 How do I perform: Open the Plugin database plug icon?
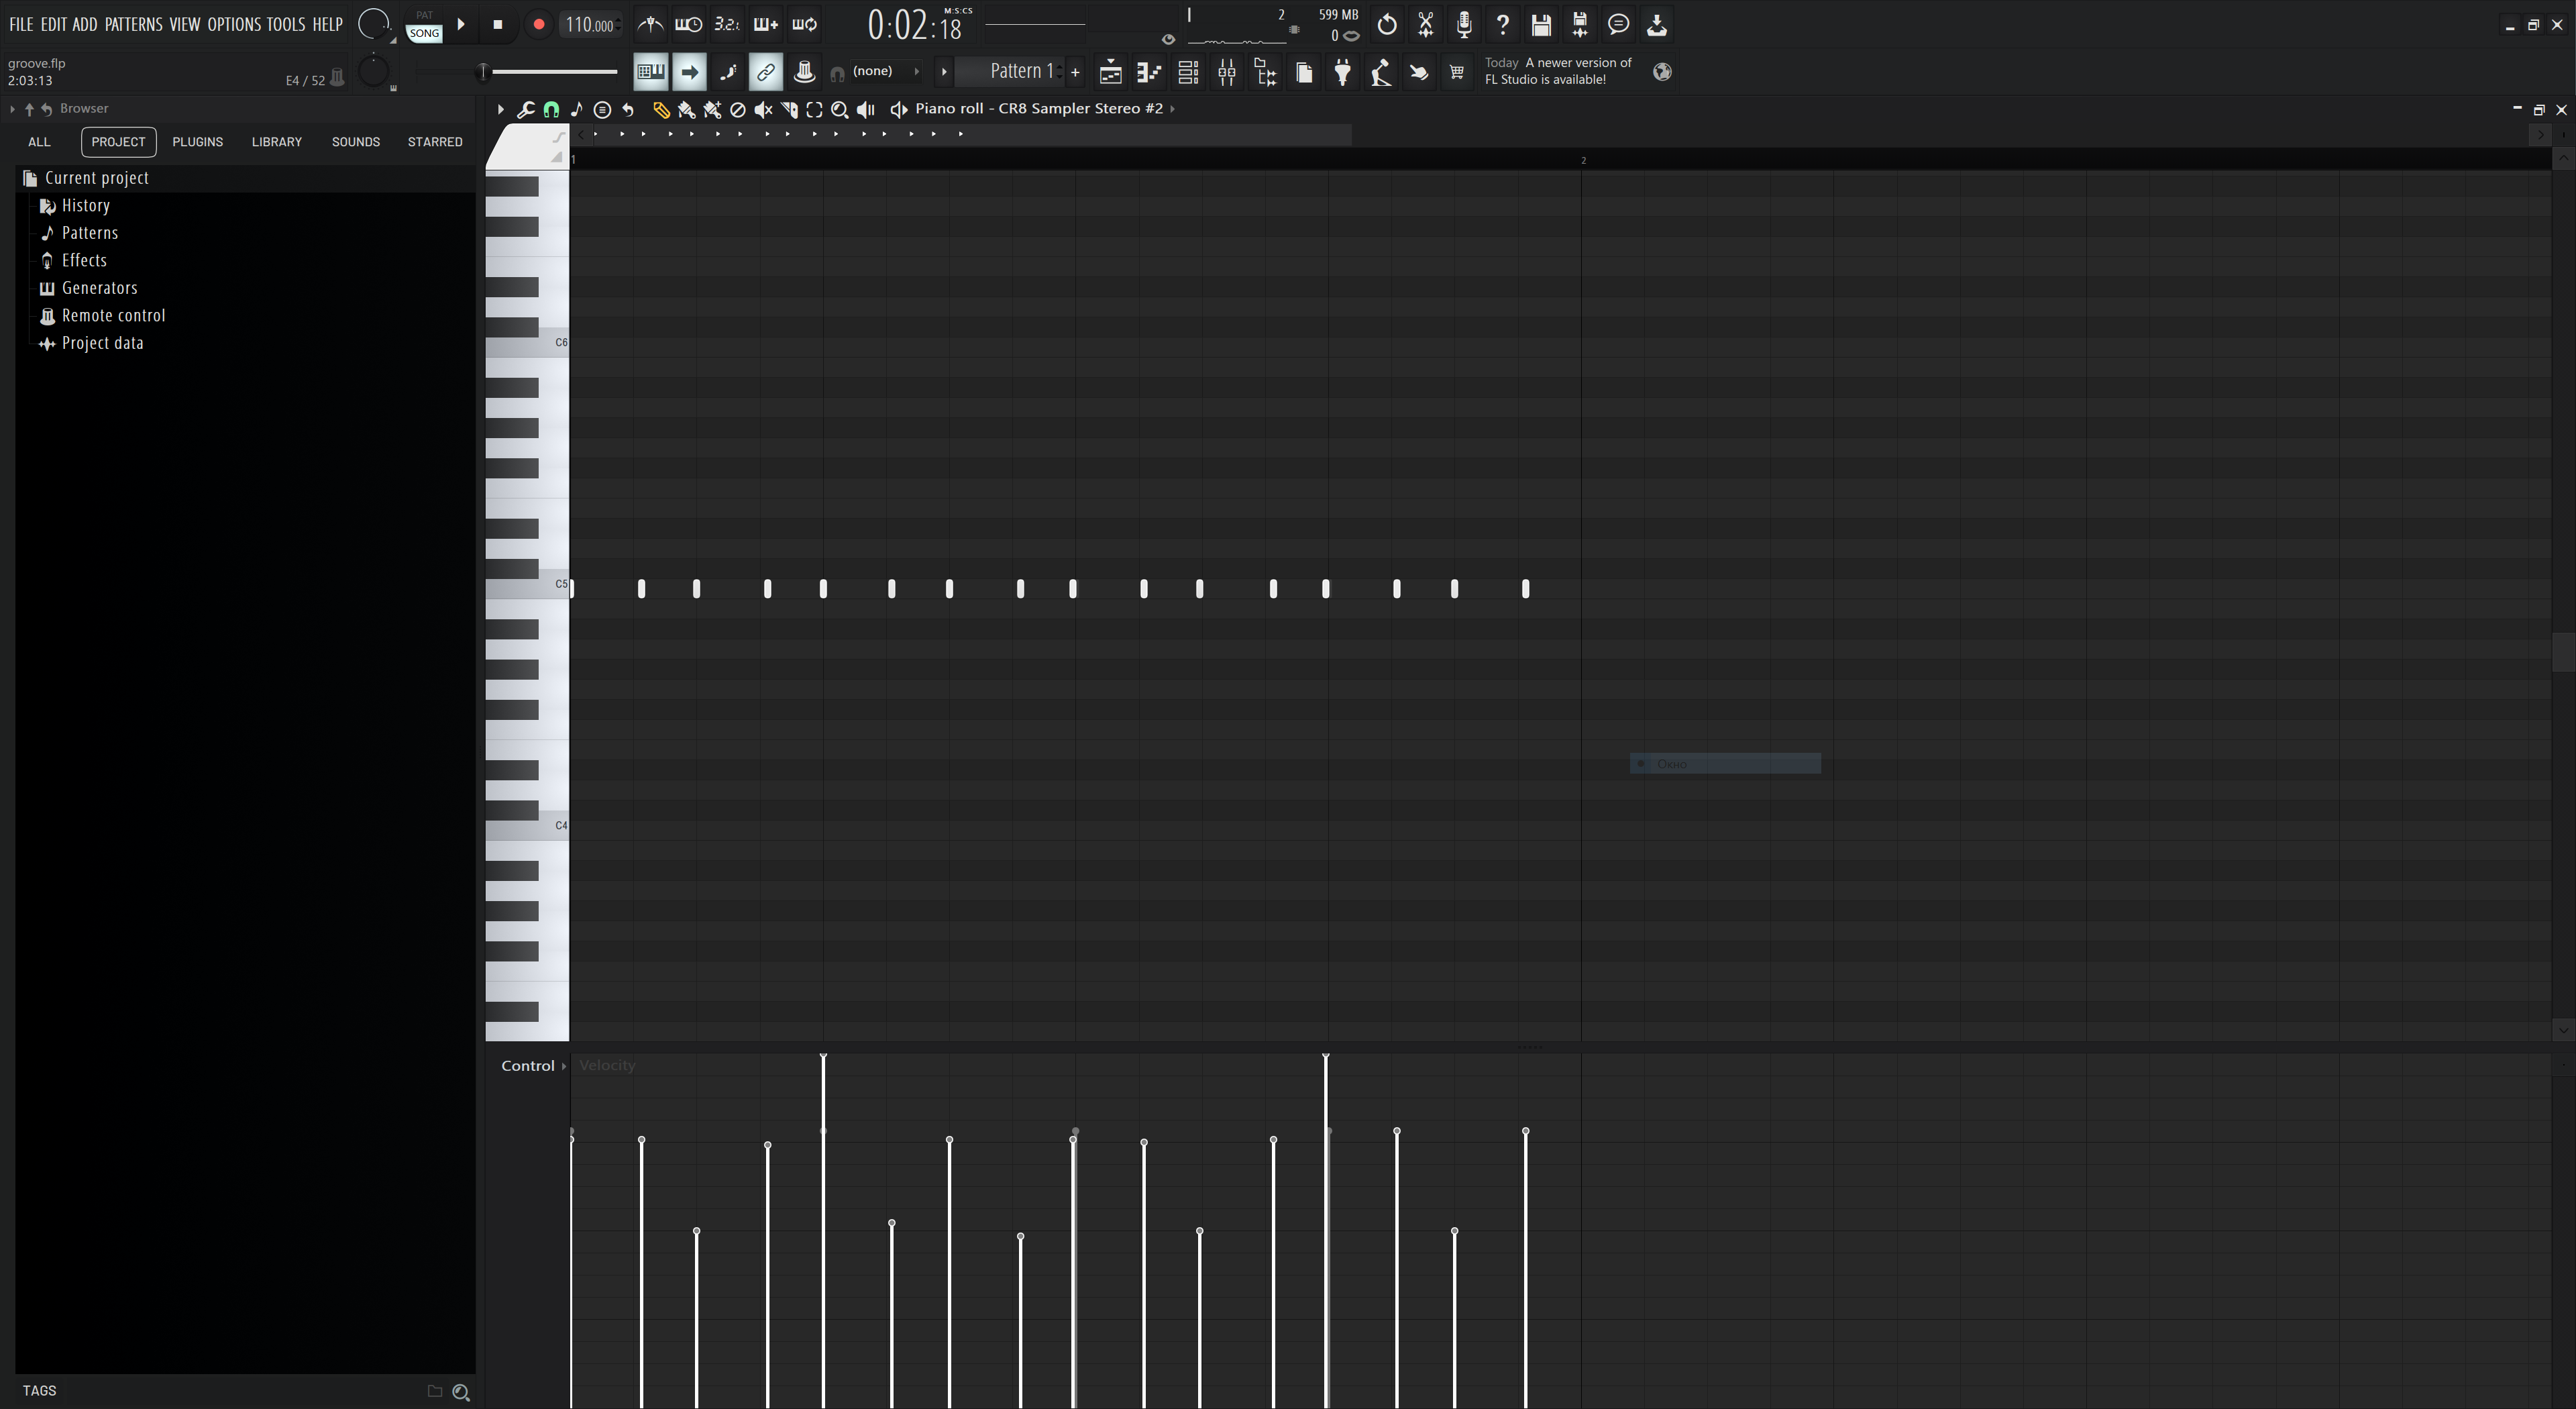1343,72
